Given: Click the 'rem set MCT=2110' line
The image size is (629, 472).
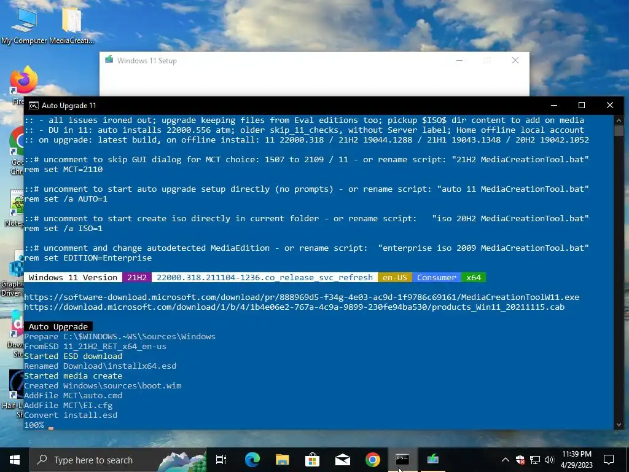Looking at the screenshot, I should click(63, 170).
